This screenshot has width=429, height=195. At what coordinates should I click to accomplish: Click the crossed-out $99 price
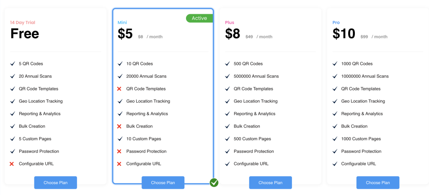point(364,37)
